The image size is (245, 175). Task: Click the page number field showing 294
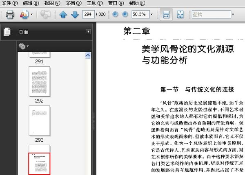88,15
